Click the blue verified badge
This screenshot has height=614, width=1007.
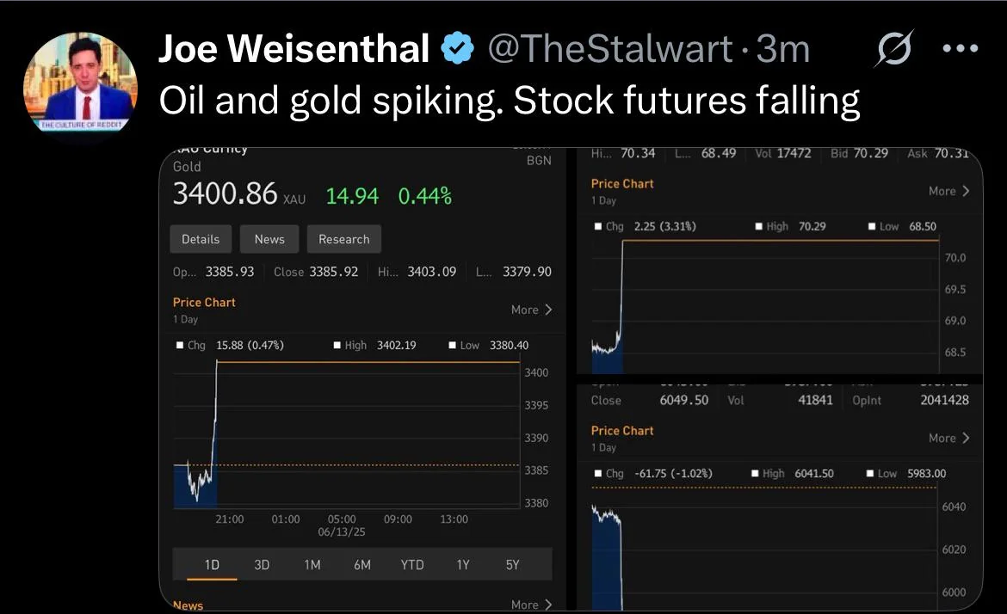(x=457, y=48)
